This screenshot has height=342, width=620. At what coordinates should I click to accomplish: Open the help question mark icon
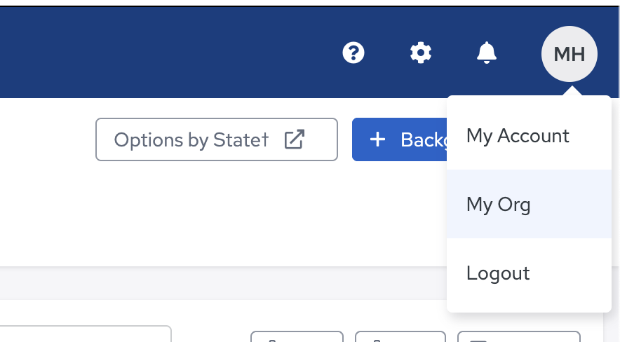pos(353,53)
